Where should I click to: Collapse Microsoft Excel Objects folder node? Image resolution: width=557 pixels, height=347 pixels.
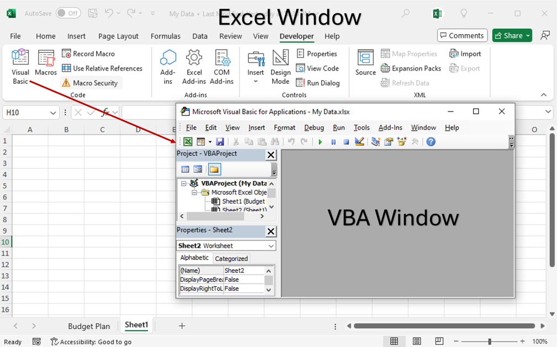tap(194, 193)
